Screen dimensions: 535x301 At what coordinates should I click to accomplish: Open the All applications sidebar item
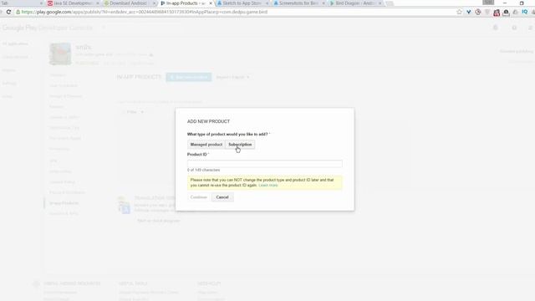coord(15,43)
